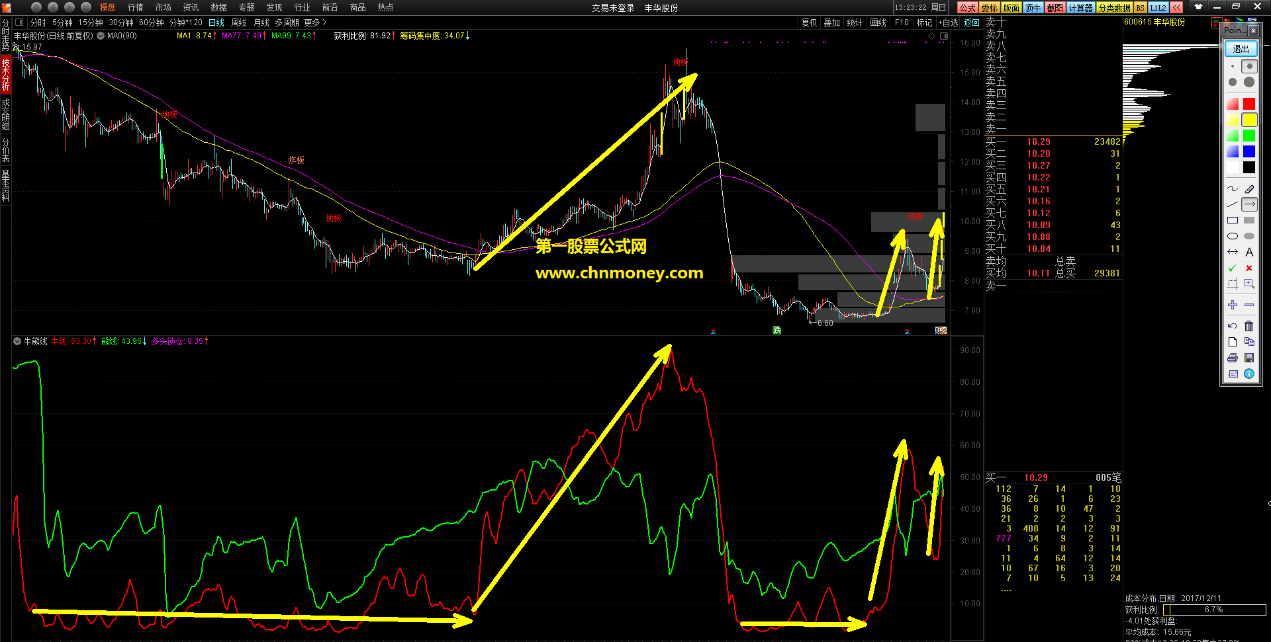This screenshot has height=642, width=1271.
Task: Pick the translucent yellow color swatch
Action: (1232, 120)
